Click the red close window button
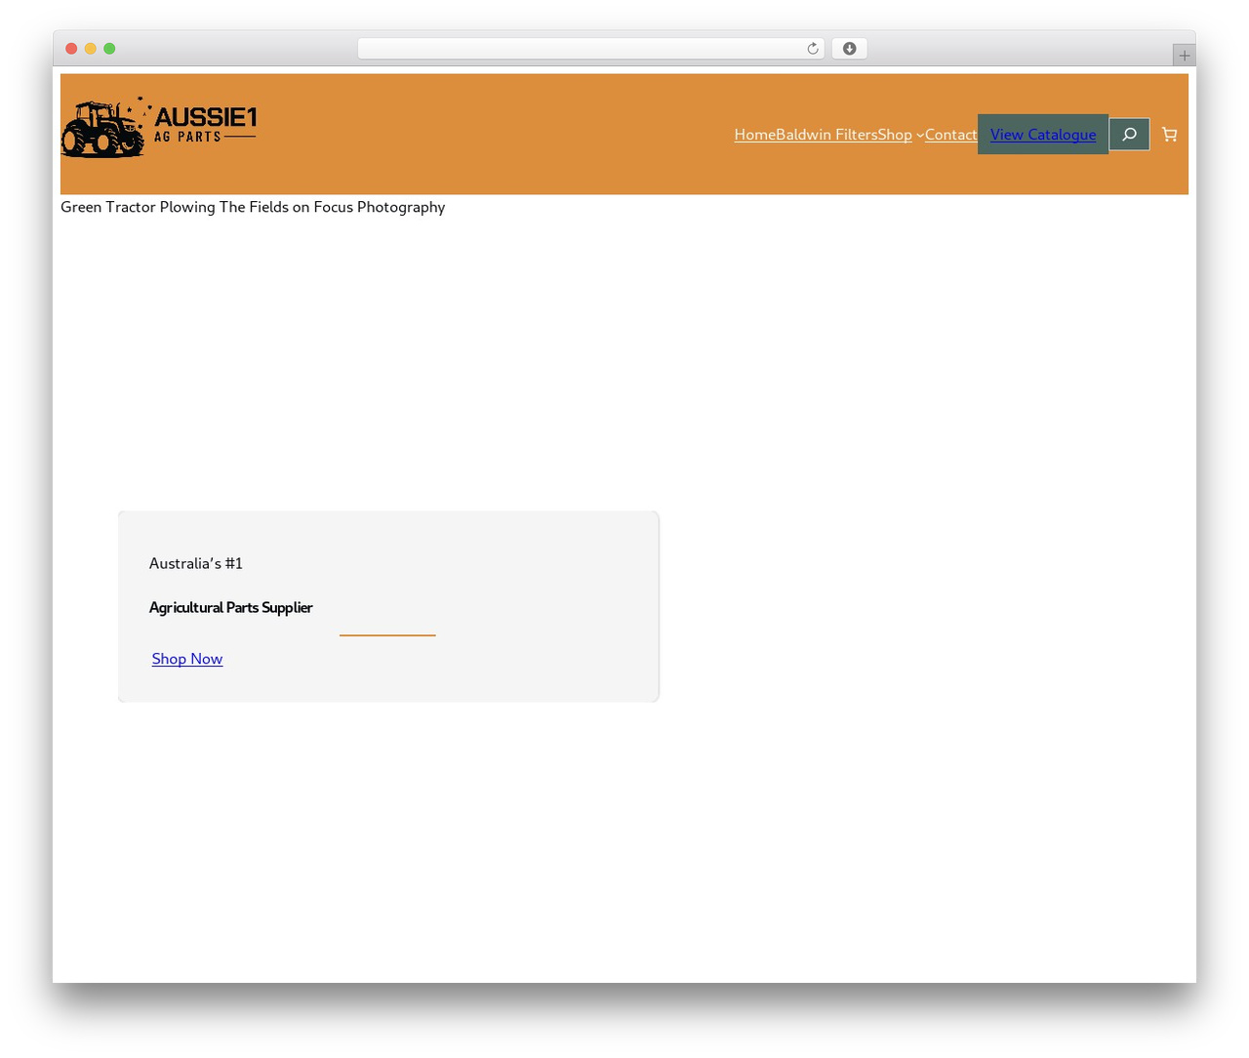The width and height of the screenshot is (1249, 1058). click(x=71, y=49)
